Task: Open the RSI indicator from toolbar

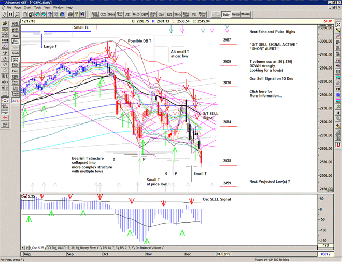Action: coord(169,15)
